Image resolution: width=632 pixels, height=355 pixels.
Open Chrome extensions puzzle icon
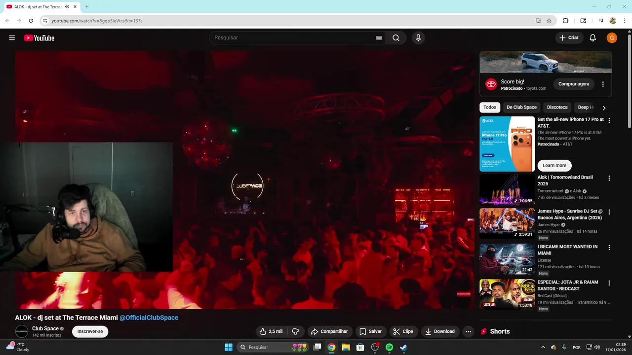[x=566, y=21]
